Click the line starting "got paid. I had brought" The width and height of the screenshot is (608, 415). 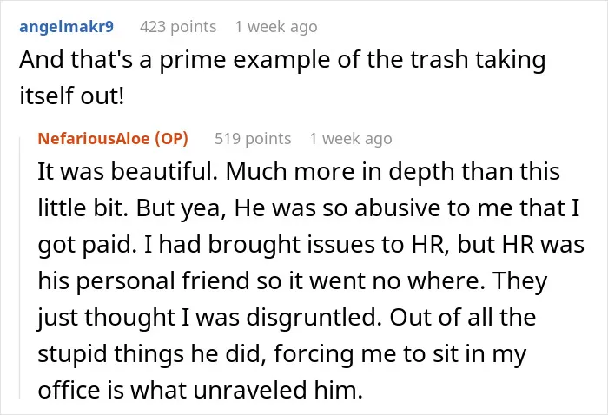[x=311, y=245]
